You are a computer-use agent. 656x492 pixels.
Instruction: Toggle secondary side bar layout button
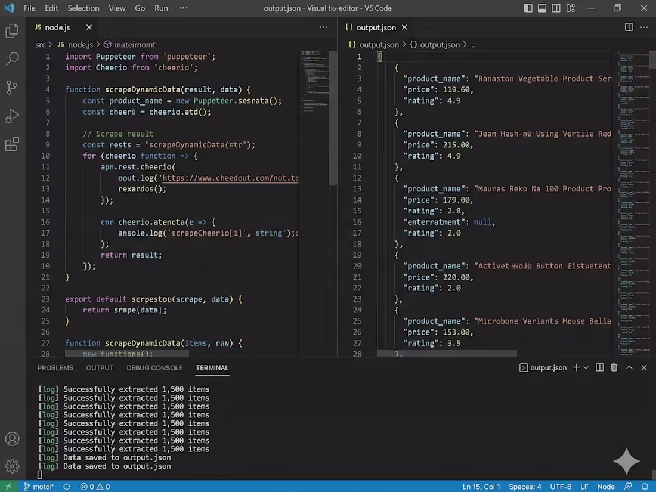[x=556, y=8]
